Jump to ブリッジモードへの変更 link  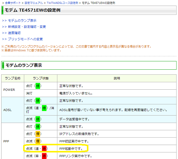coord(25,39)
